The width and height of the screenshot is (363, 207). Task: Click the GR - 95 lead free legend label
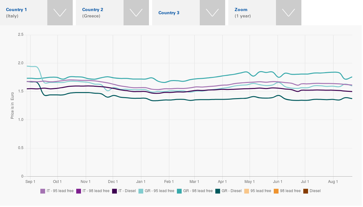[159, 191]
